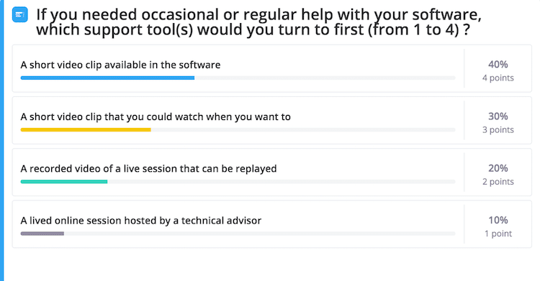540x281 pixels.
Task: Click the '4 points' label
Action: coord(498,78)
